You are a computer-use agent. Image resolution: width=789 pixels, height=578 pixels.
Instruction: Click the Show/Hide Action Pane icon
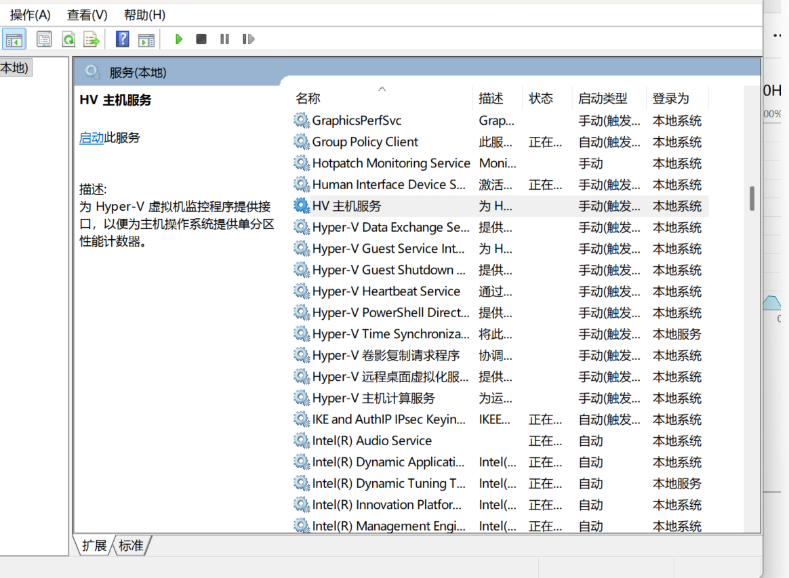(x=146, y=39)
